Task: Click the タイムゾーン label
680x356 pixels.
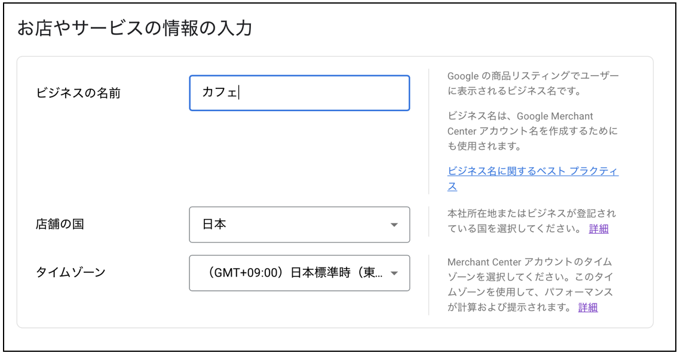Action: click(x=71, y=272)
